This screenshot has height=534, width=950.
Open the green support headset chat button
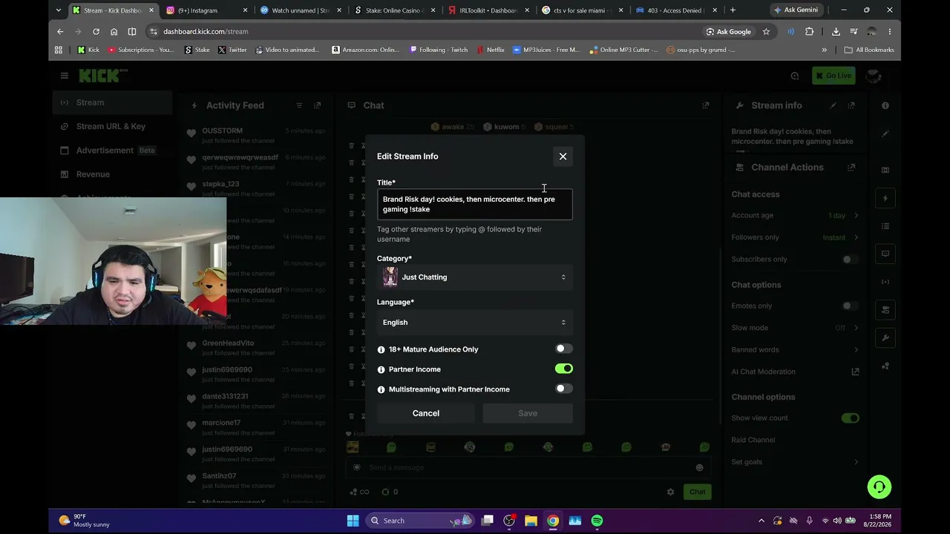coord(879,487)
